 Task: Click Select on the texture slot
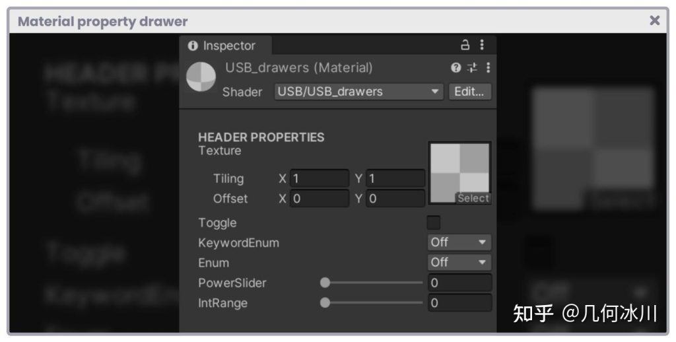(473, 198)
